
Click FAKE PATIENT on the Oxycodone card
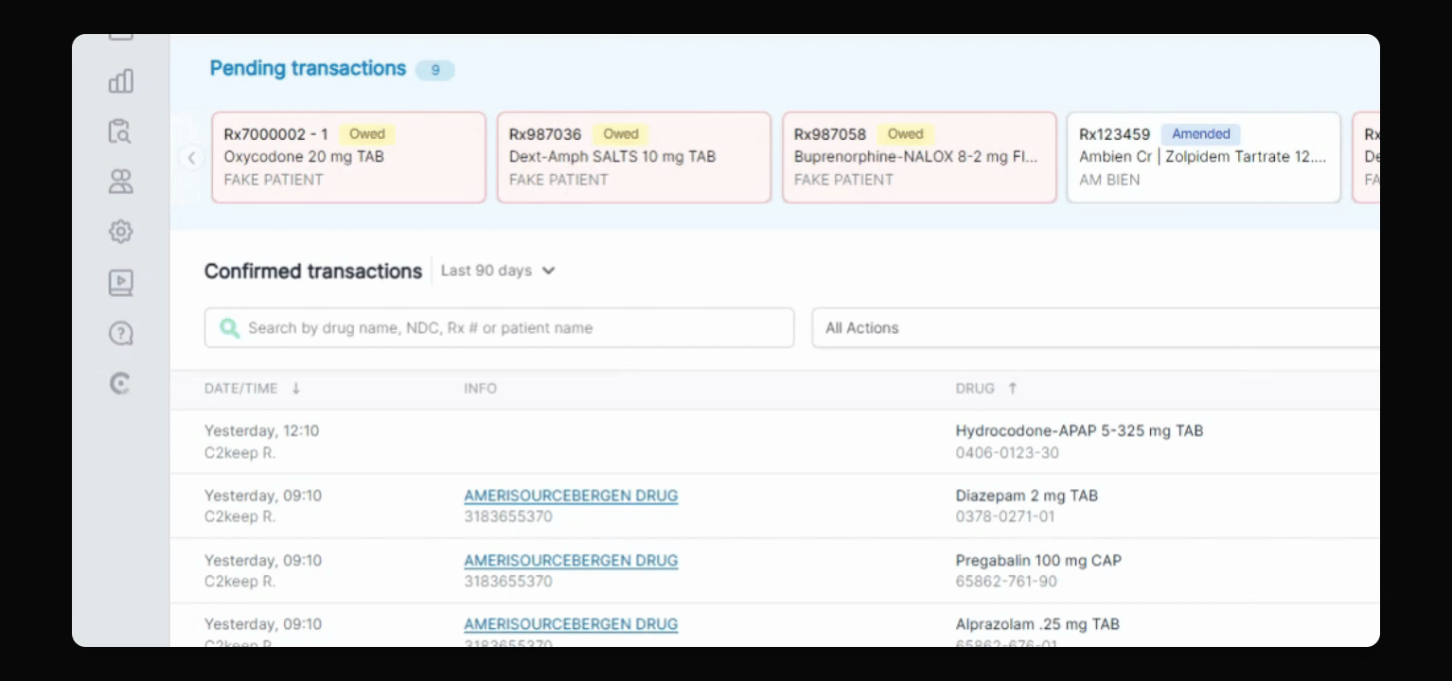click(274, 180)
